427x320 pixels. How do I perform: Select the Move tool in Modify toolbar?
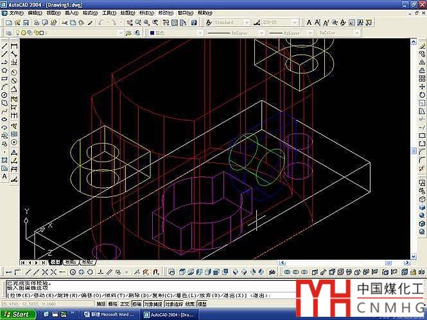tap(422, 87)
